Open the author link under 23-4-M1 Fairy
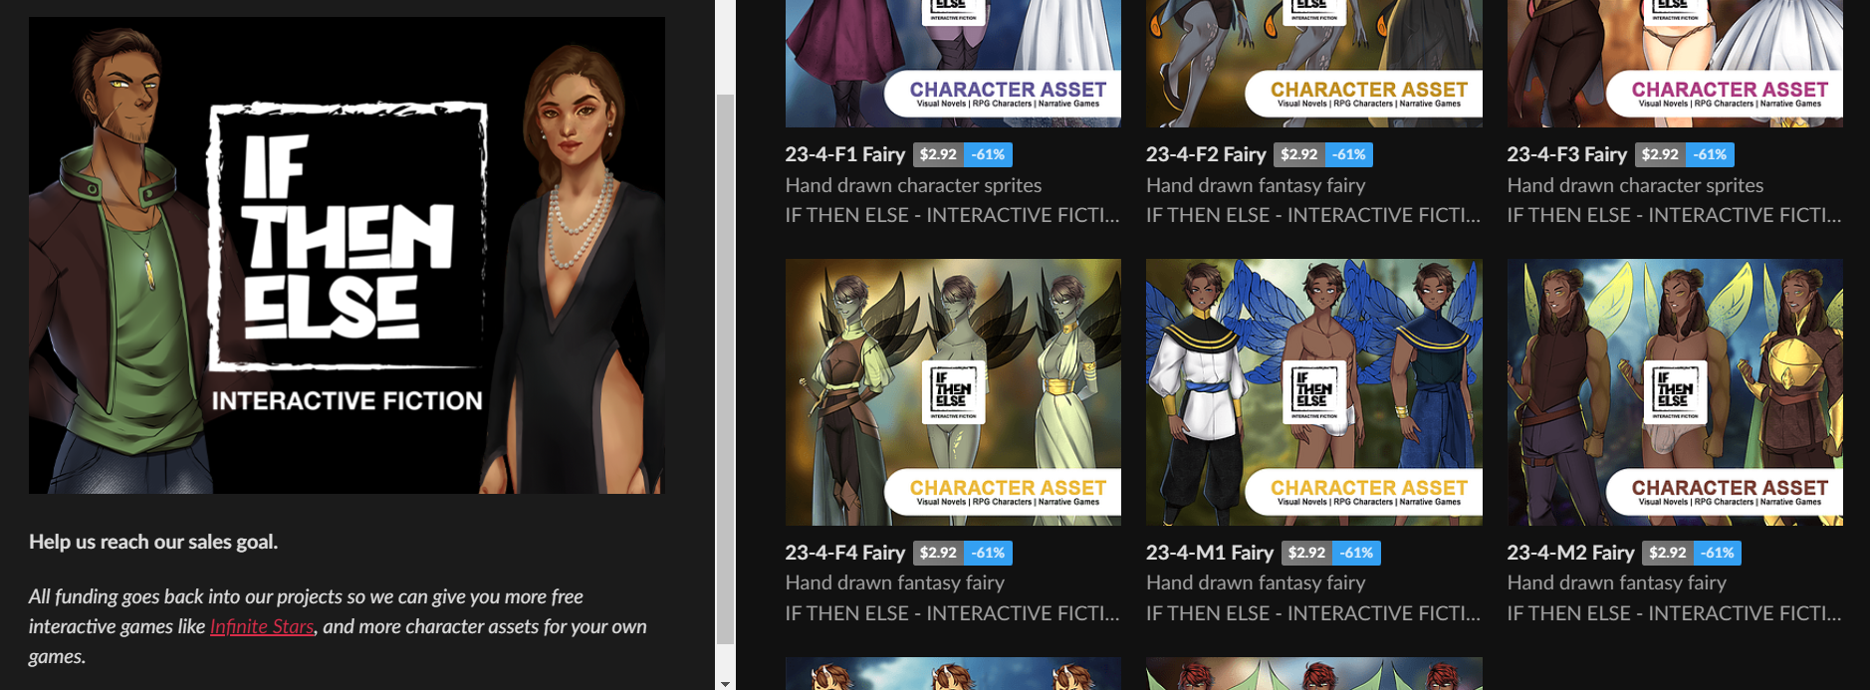Viewport: 1870px width, 690px height. [1313, 613]
